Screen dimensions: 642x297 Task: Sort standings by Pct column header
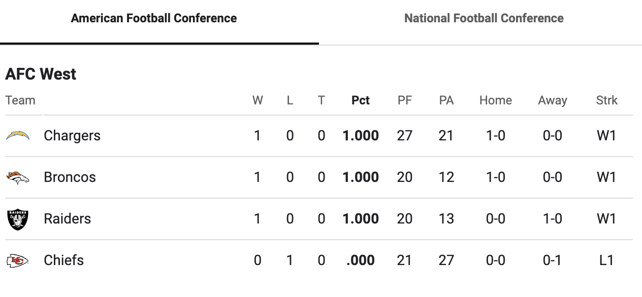tap(361, 100)
